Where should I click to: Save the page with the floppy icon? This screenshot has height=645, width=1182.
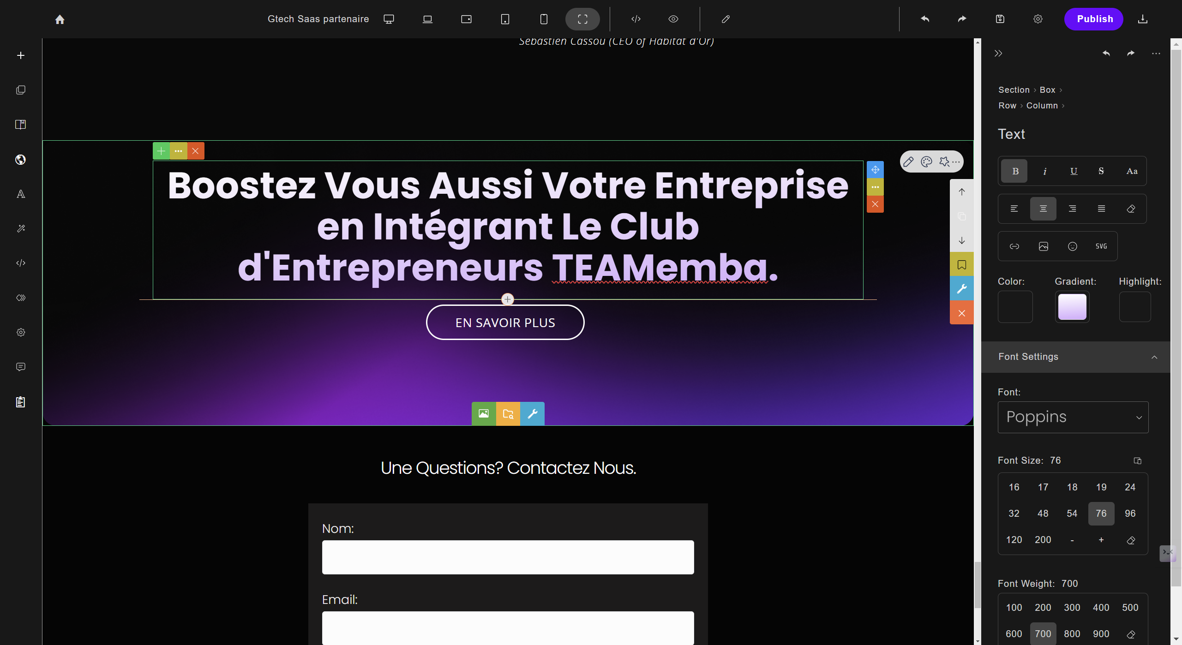pyautogui.click(x=1000, y=19)
